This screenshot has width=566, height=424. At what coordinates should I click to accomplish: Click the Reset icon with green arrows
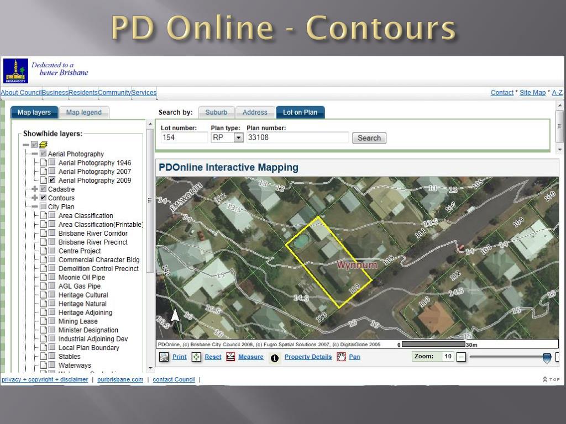point(196,357)
